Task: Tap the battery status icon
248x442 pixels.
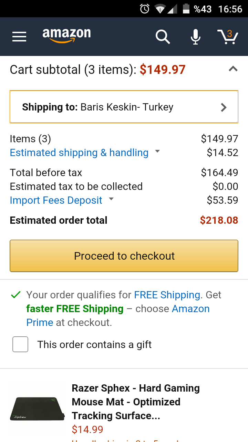Action: (x=186, y=9)
